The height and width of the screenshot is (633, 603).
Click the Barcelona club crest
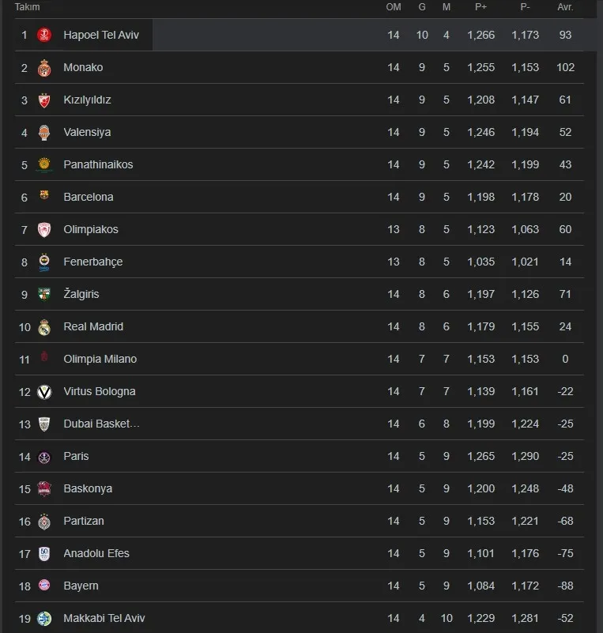pos(44,198)
